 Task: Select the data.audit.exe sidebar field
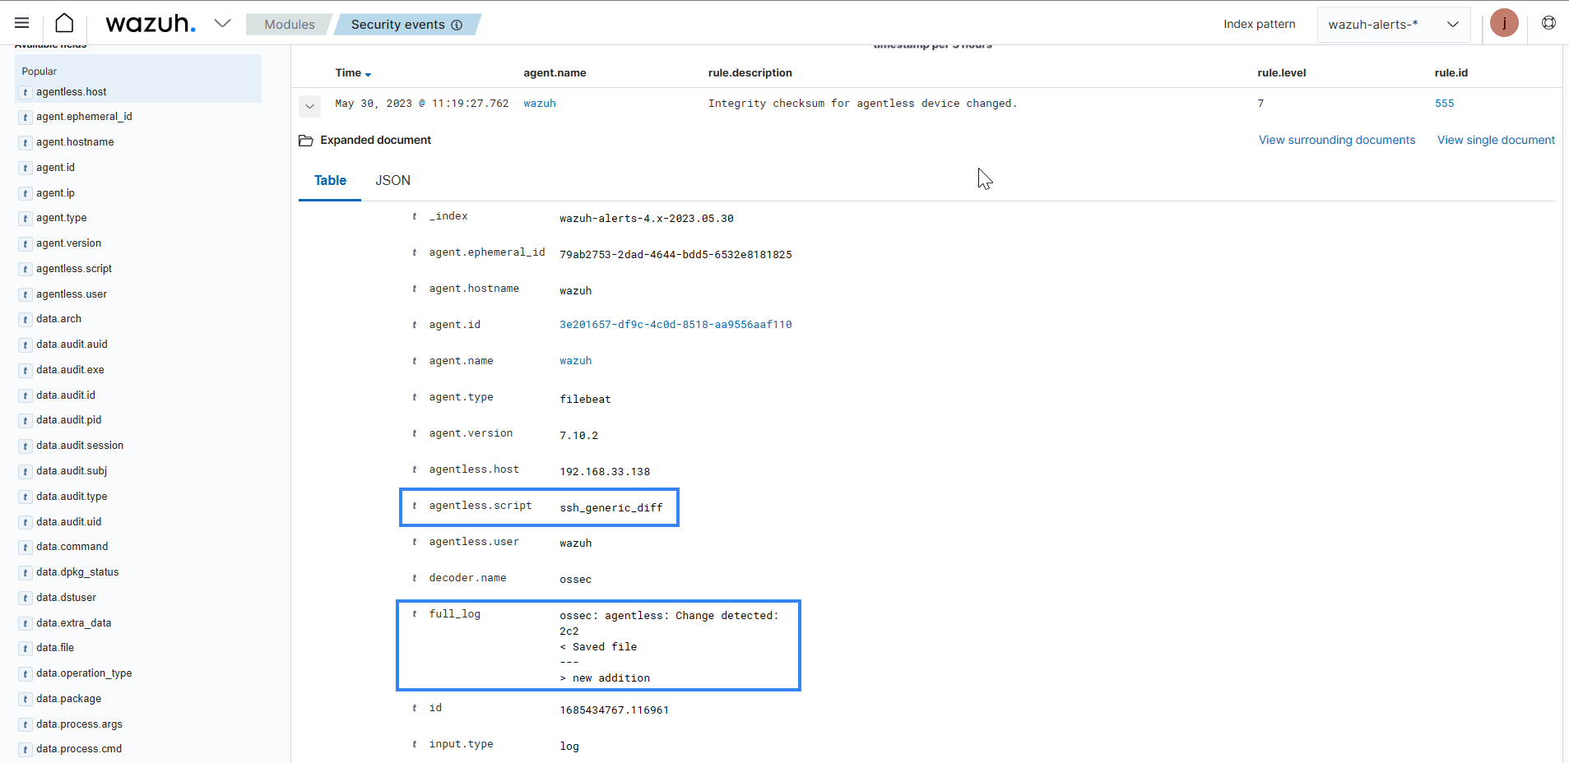(70, 370)
